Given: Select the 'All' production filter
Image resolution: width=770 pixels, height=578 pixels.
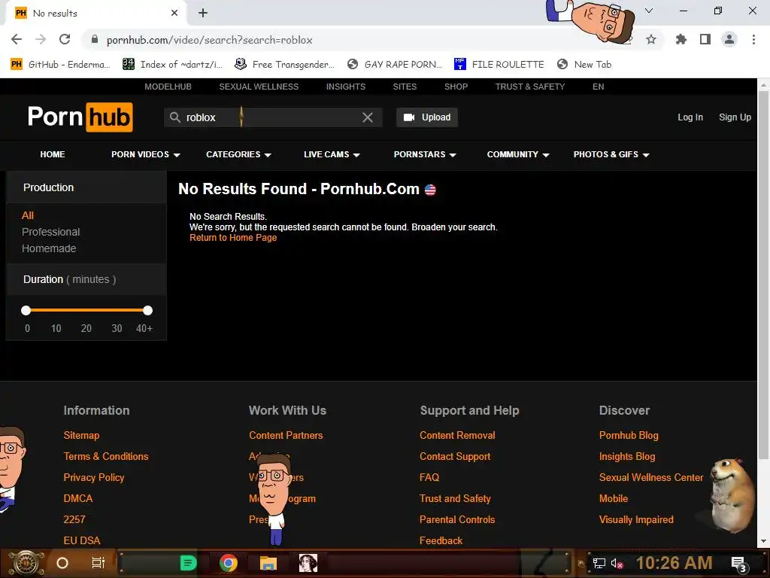Looking at the screenshot, I should (28, 215).
